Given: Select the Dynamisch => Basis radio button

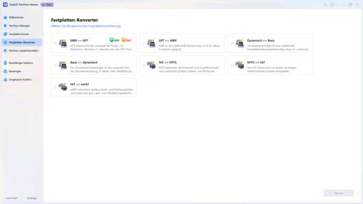Looking at the screenshot, I should 232,43.
